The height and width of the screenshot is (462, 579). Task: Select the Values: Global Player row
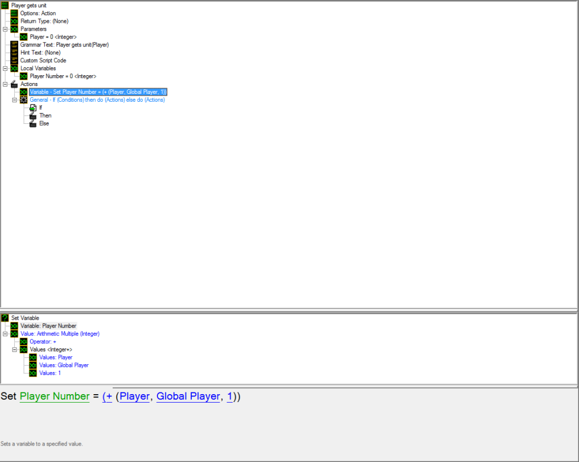(64, 365)
